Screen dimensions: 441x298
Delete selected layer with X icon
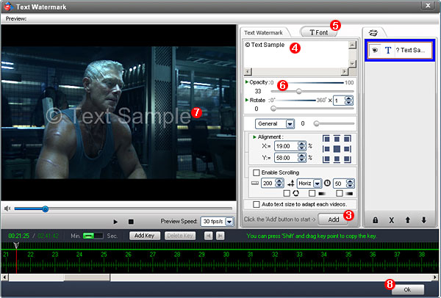click(391, 220)
